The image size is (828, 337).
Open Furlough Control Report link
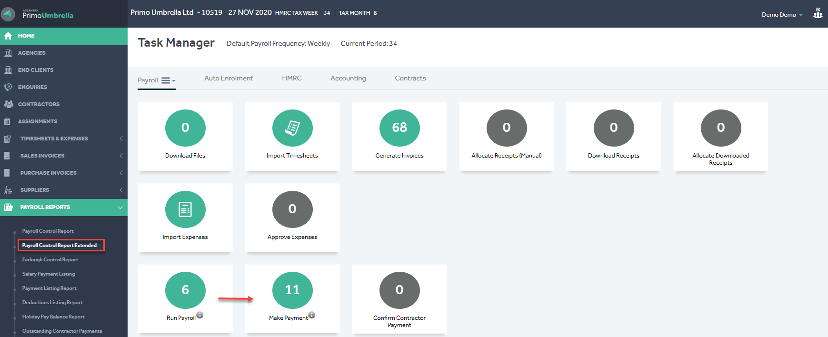click(x=50, y=260)
